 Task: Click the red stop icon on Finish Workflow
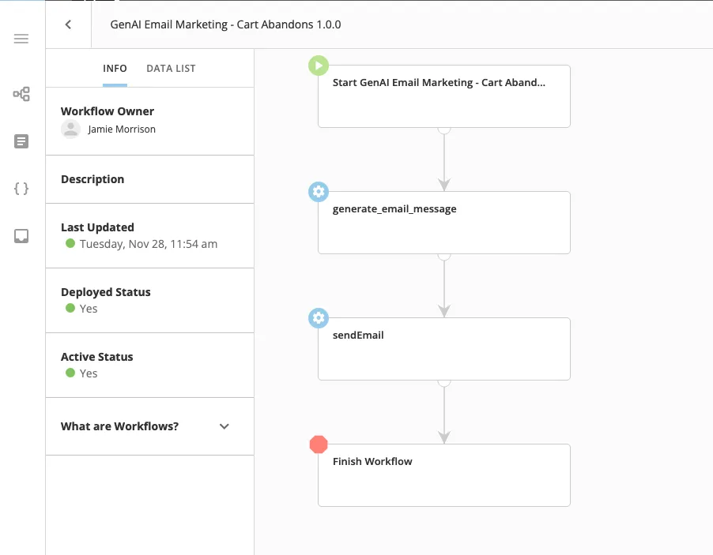tap(319, 444)
